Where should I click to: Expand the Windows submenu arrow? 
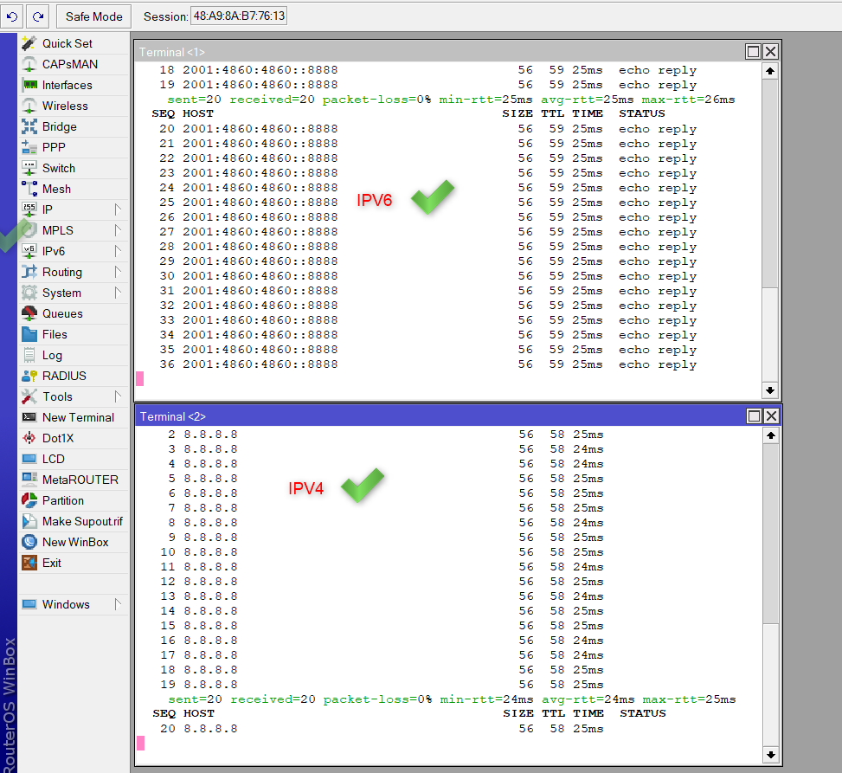[118, 604]
